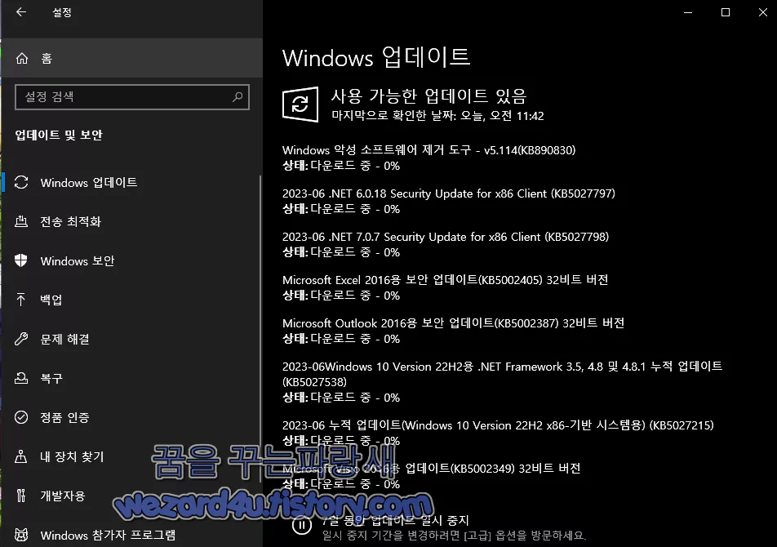Open 내 장치 찾기 menu entry
Screen dimensions: 777x547
(x=131, y=456)
